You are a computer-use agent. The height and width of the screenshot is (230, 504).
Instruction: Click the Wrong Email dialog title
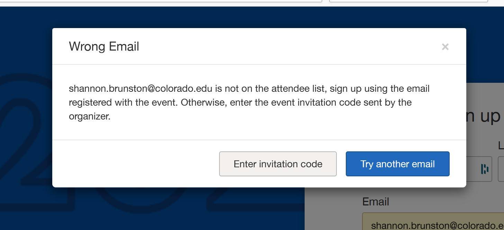tap(104, 46)
